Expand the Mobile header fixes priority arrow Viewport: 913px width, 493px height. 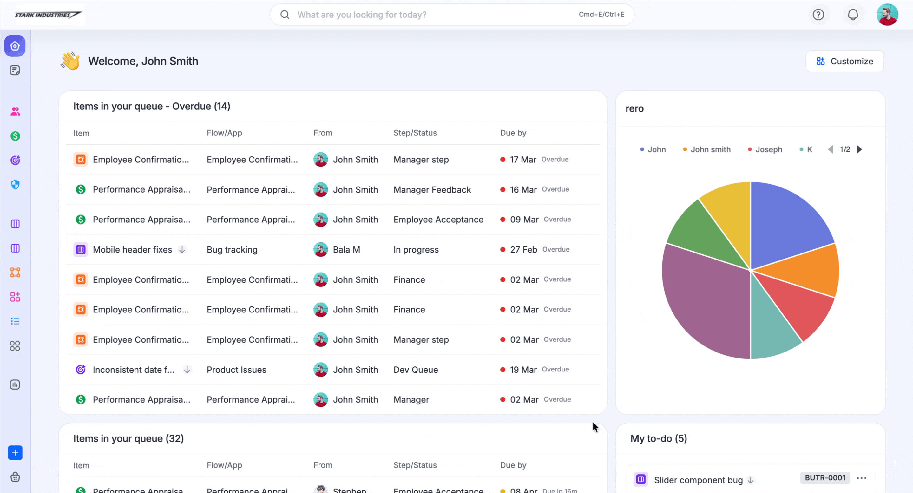click(182, 249)
